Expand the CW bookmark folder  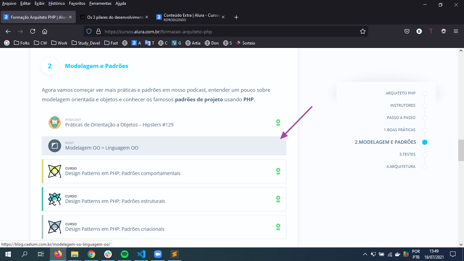[40, 43]
